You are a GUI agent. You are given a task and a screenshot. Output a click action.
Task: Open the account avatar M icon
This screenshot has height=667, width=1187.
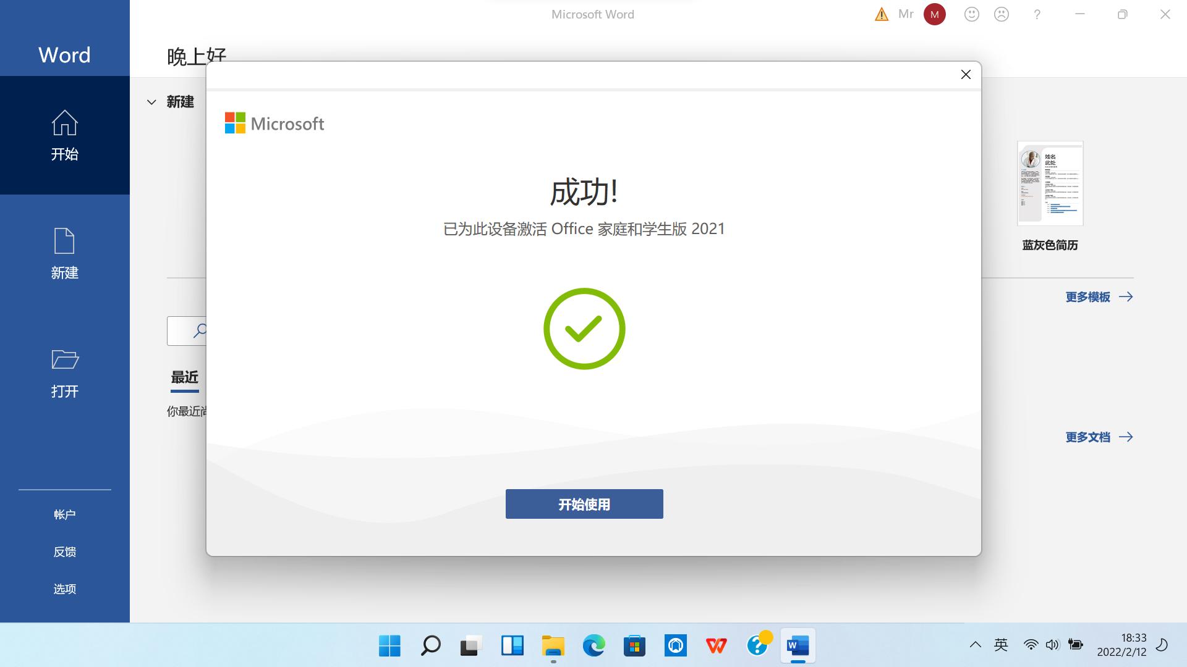[934, 14]
